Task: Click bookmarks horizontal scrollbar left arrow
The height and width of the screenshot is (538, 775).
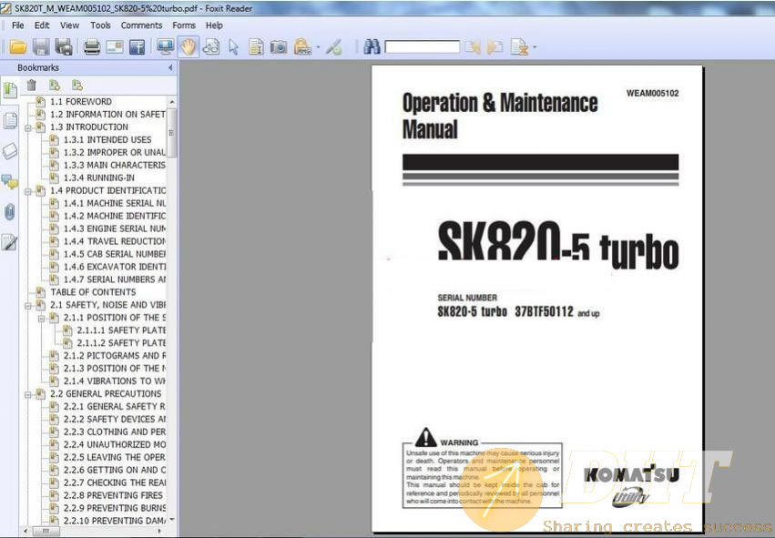Action: (25, 531)
